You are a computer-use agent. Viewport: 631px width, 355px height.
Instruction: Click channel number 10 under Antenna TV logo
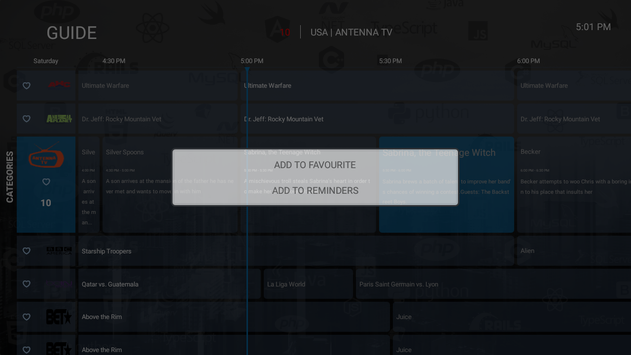46,203
